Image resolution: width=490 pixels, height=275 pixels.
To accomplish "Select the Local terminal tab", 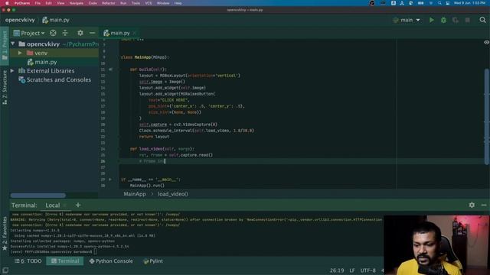I will (x=53, y=205).
